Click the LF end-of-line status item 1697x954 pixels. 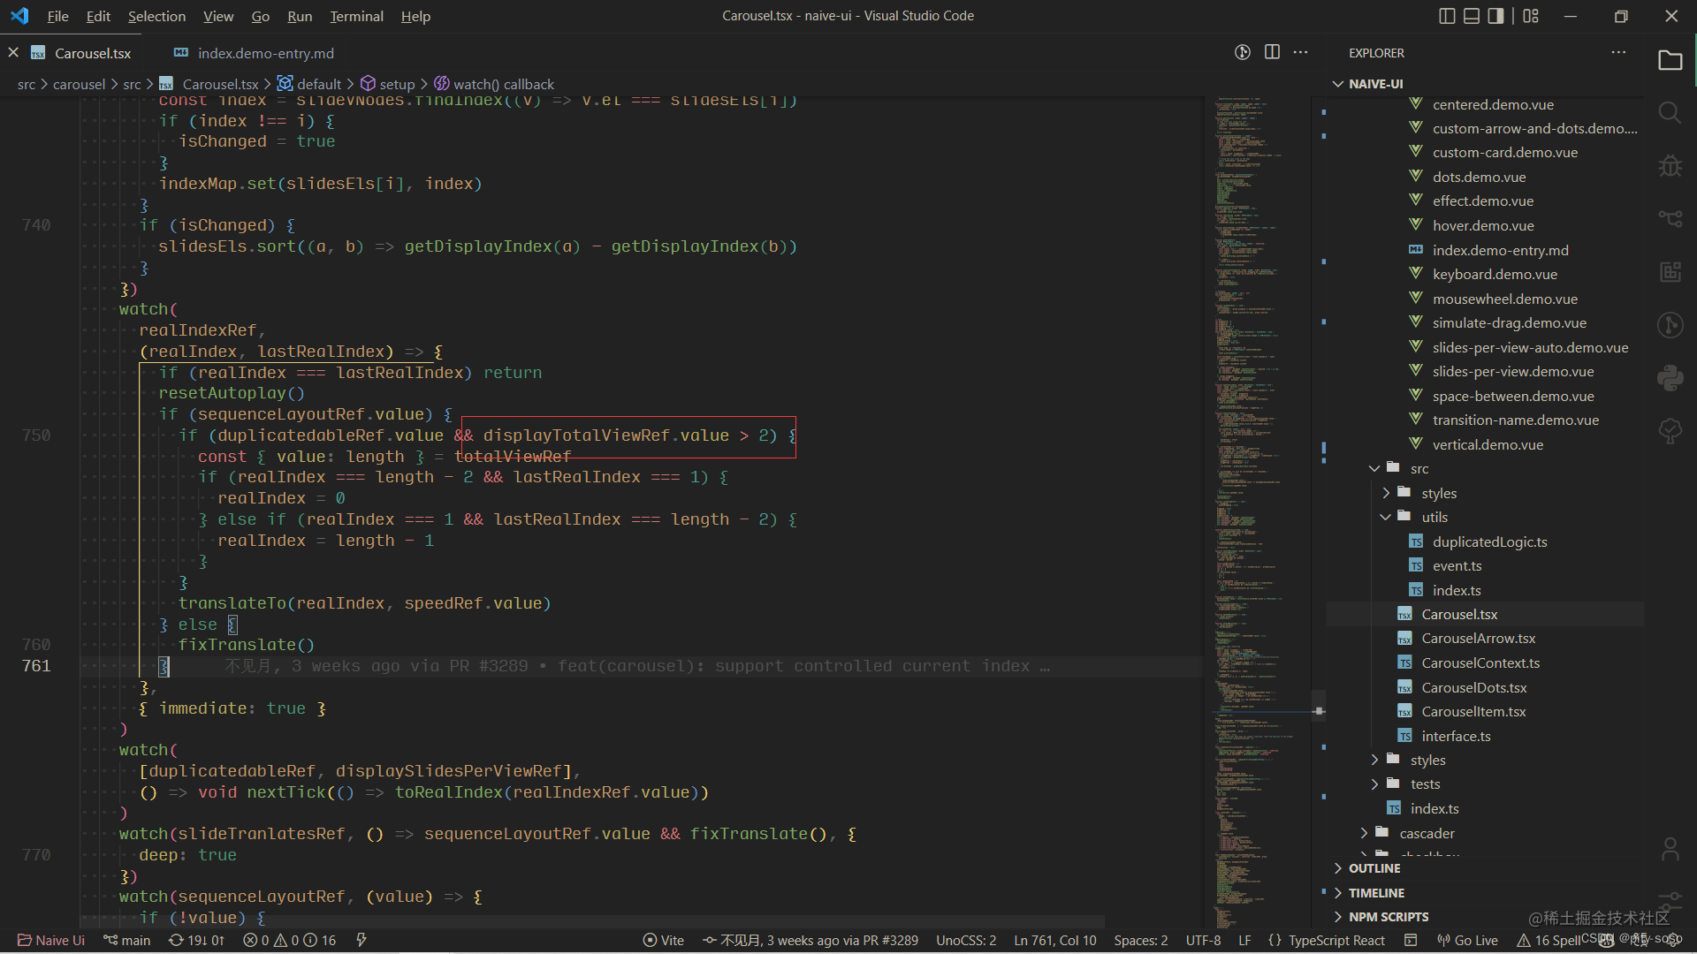1244,941
